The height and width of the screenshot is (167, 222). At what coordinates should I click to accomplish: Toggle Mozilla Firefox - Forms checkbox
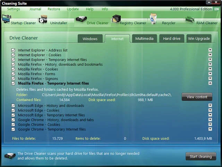pyautogui.click(x=13, y=74)
